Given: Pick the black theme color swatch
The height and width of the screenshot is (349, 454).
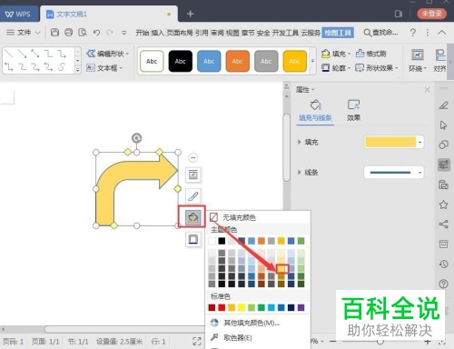Looking at the screenshot, I should click(222, 241).
